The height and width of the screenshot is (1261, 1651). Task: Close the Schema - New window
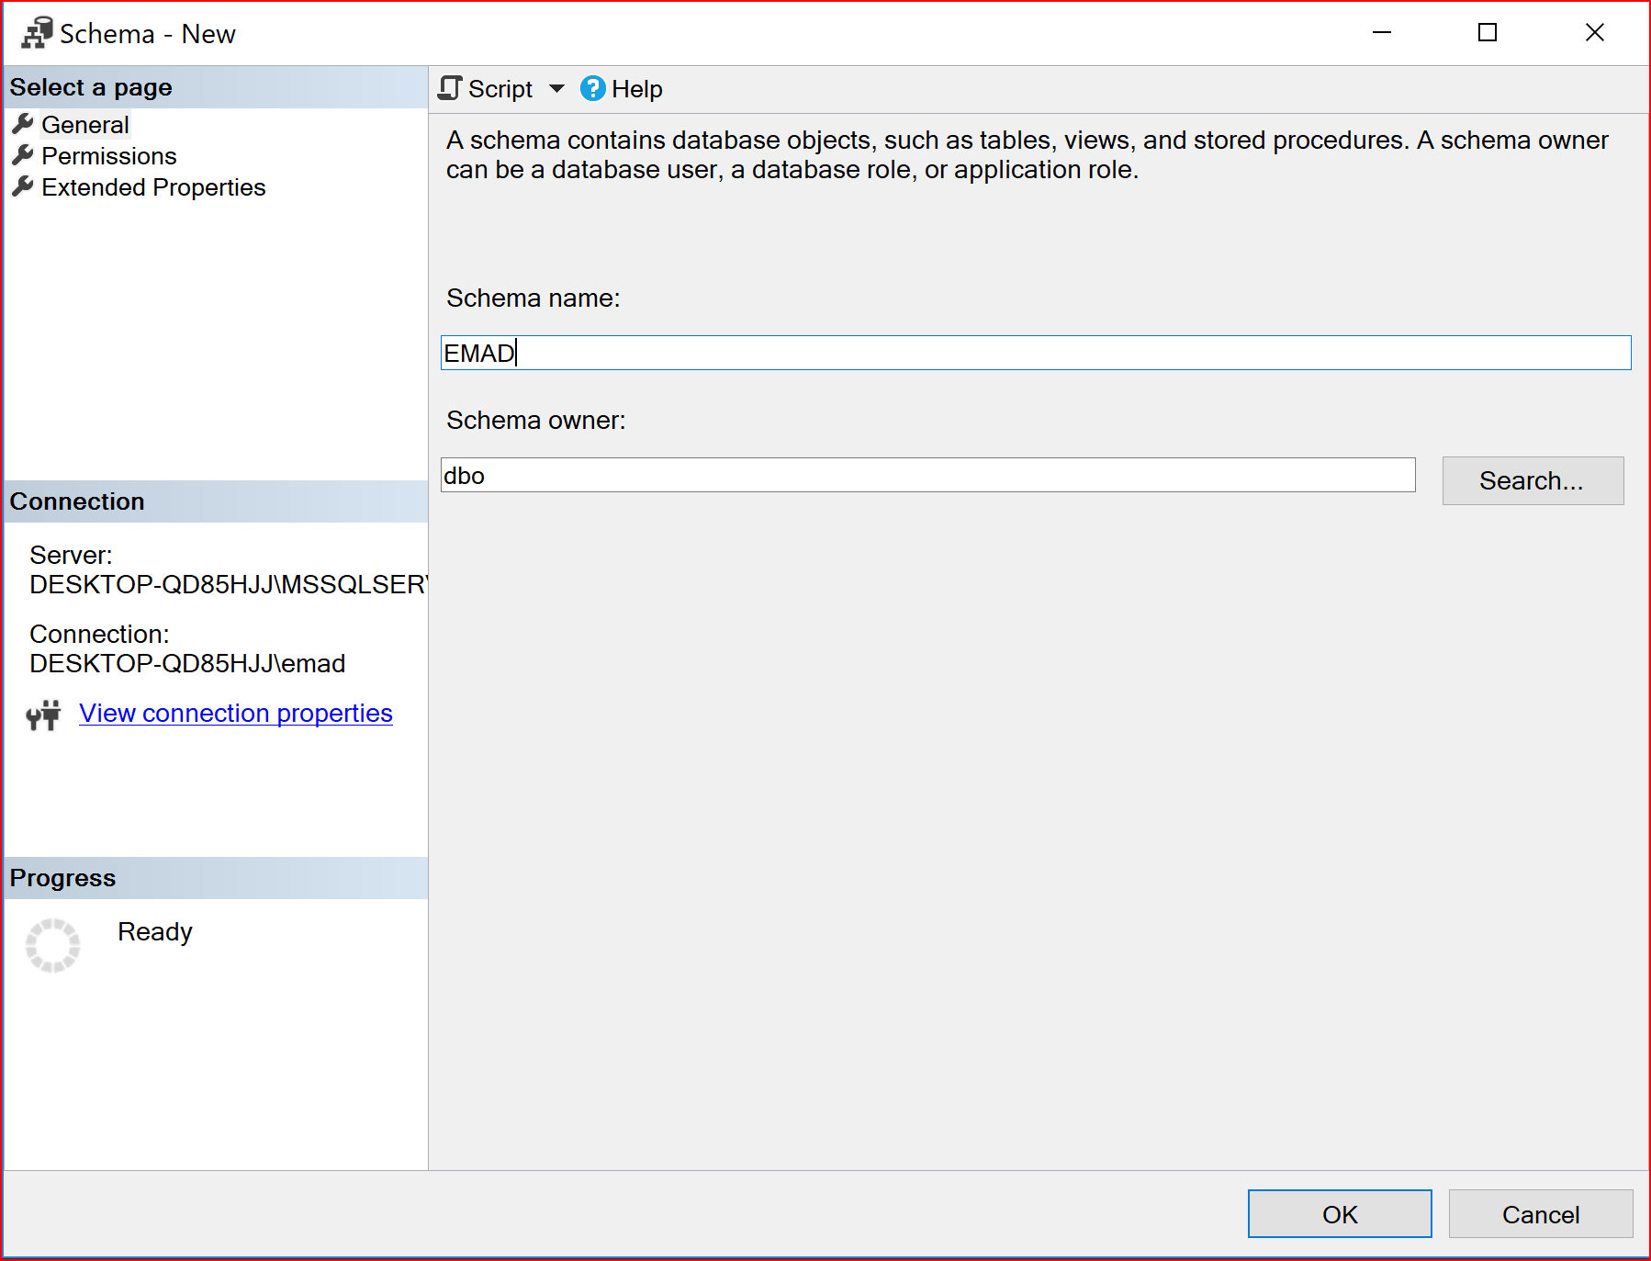(x=1594, y=33)
